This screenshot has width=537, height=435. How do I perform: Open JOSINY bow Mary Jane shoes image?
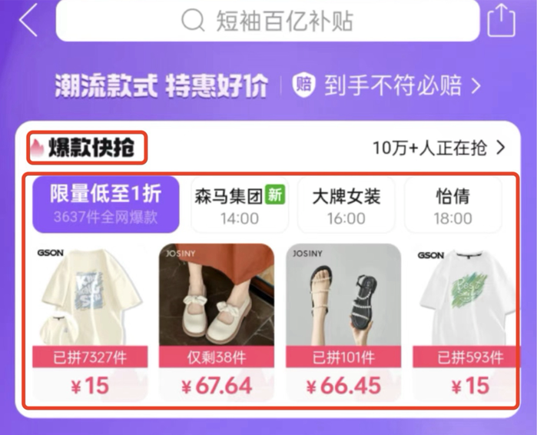click(217, 294)
